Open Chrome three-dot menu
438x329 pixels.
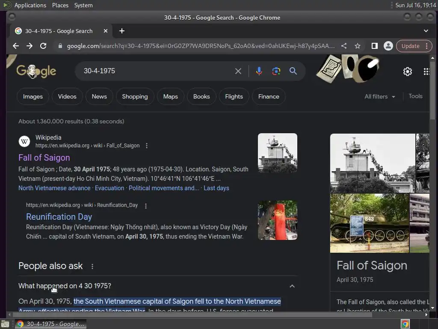pyautogui.click(x=426, y=46)
